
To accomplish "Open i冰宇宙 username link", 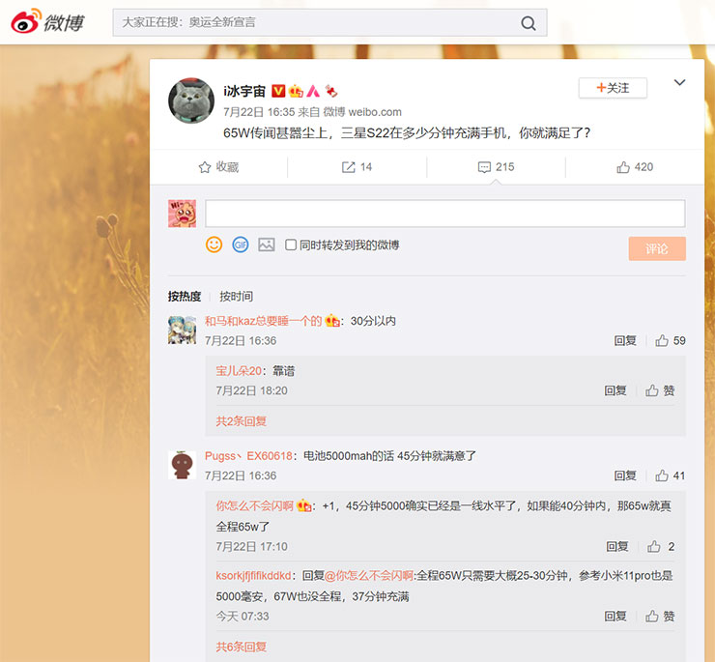I will point(243,91).
